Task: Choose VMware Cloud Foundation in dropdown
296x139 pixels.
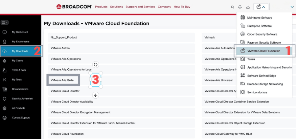Action: pyautogui.click(x=264, y=51)
